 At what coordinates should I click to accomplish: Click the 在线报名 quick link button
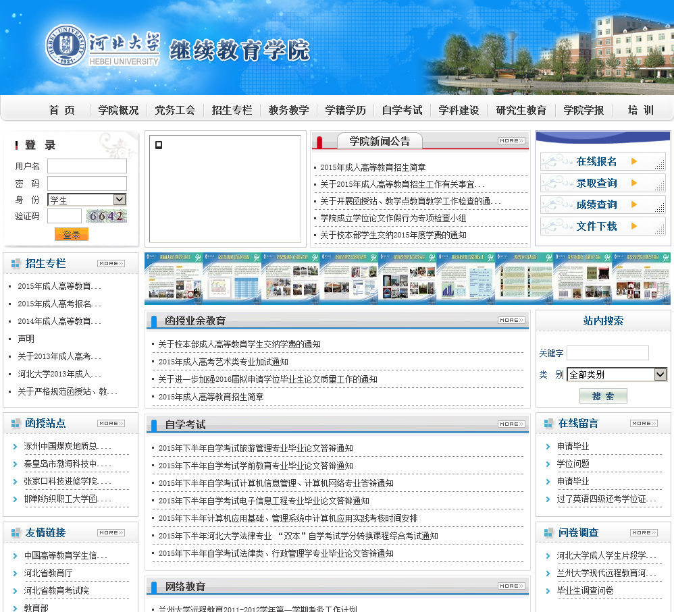point(602,161)
